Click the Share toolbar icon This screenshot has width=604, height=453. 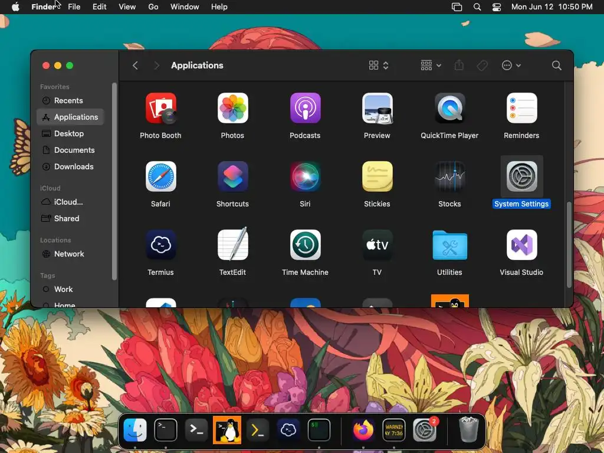459,65
